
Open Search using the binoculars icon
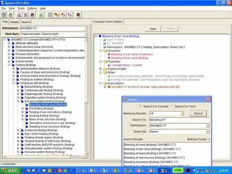pyautogui.click(x=32, y=15)
